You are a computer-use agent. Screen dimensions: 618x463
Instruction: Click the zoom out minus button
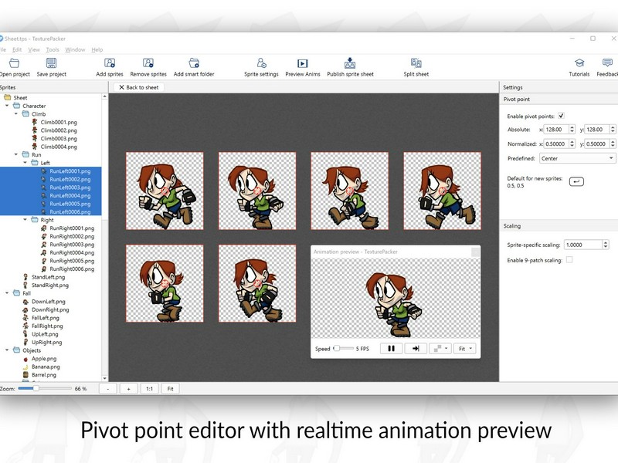[108, 389]
